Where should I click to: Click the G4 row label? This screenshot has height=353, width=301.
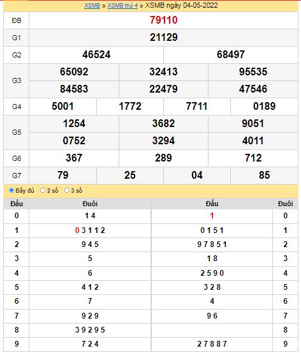[x=17, y=107]
